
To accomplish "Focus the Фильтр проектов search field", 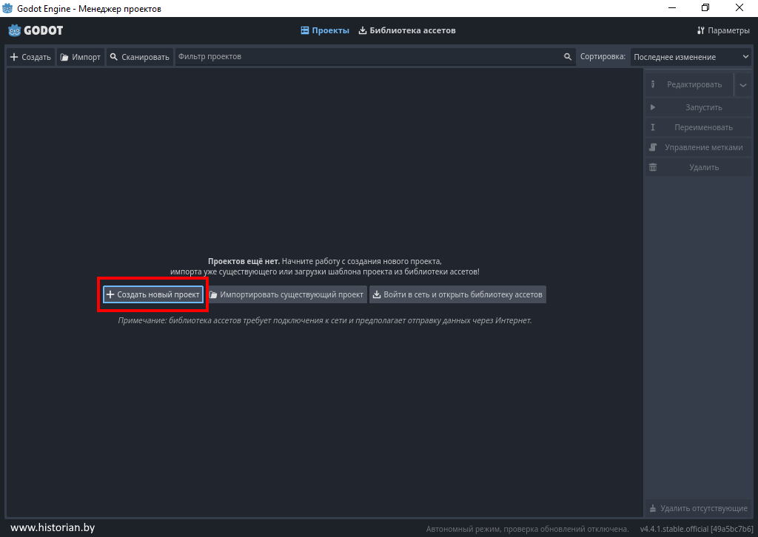I will pos(366,57).
